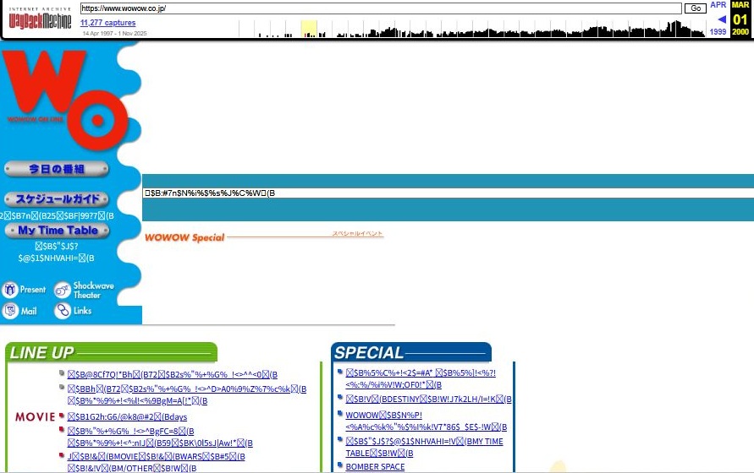Open the BOMBER SPACE link

coord(375,466)
